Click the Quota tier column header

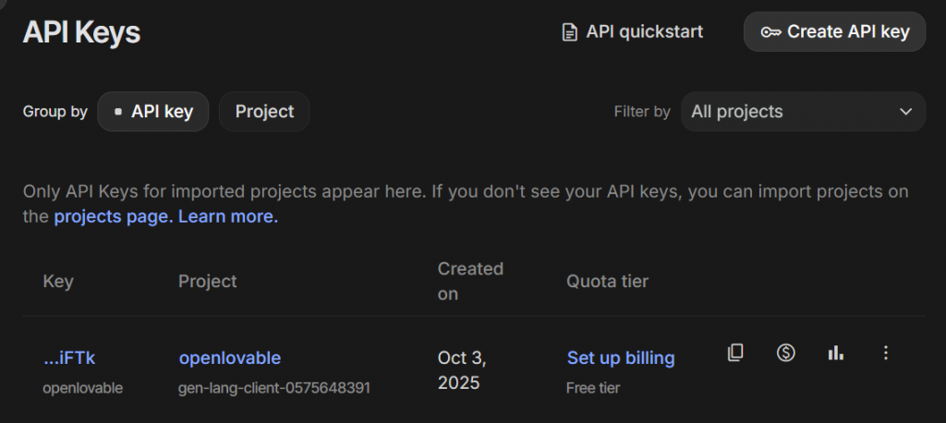[607, 281]
